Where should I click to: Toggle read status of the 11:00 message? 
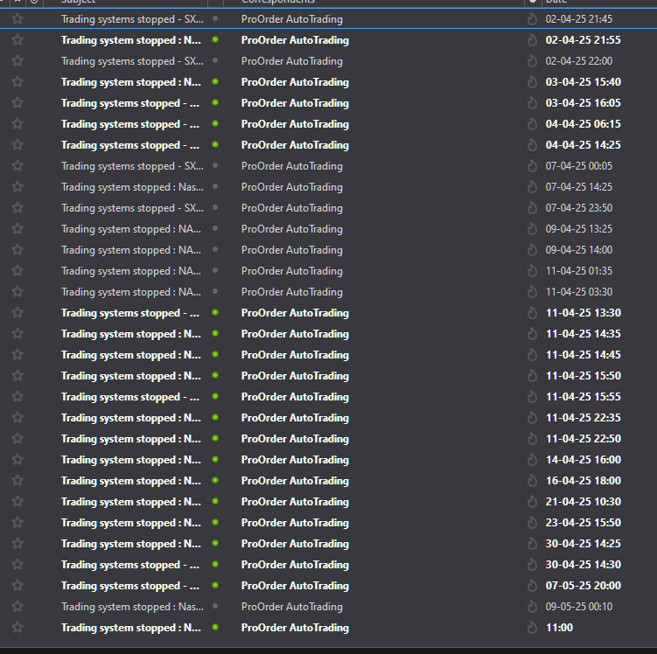point(215,627)
